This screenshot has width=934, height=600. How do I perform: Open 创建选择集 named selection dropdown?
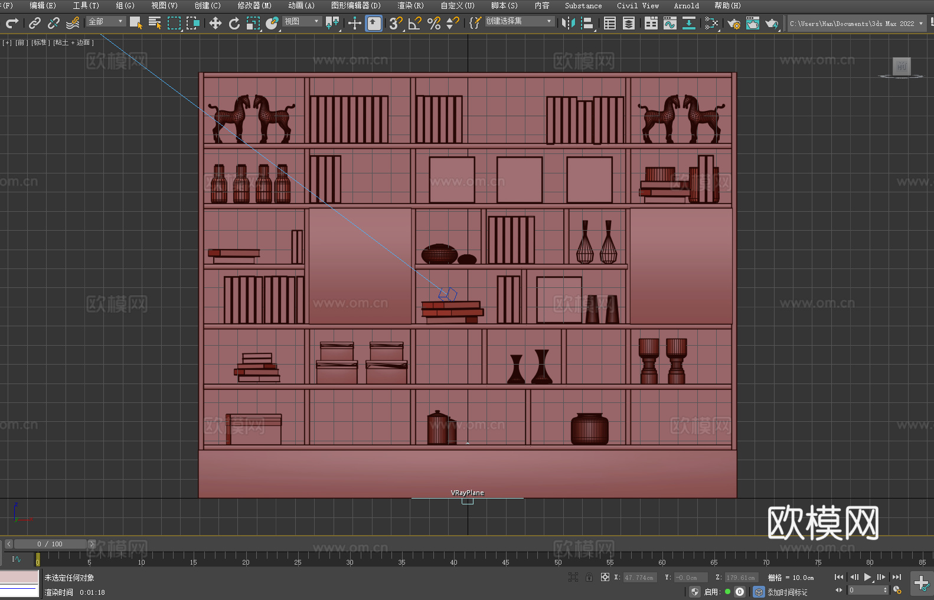(x=519, y=21)
